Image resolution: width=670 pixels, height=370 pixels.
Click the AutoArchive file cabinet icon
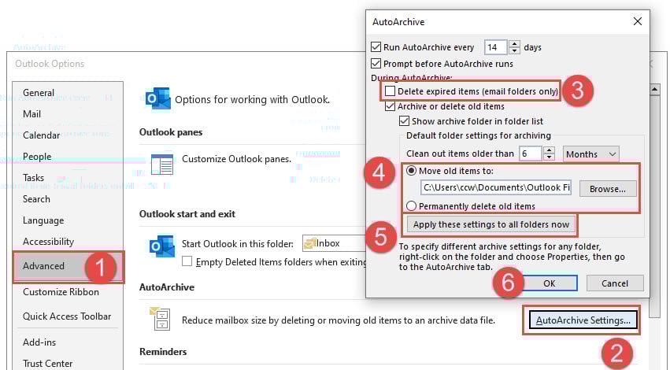[160, 319]
